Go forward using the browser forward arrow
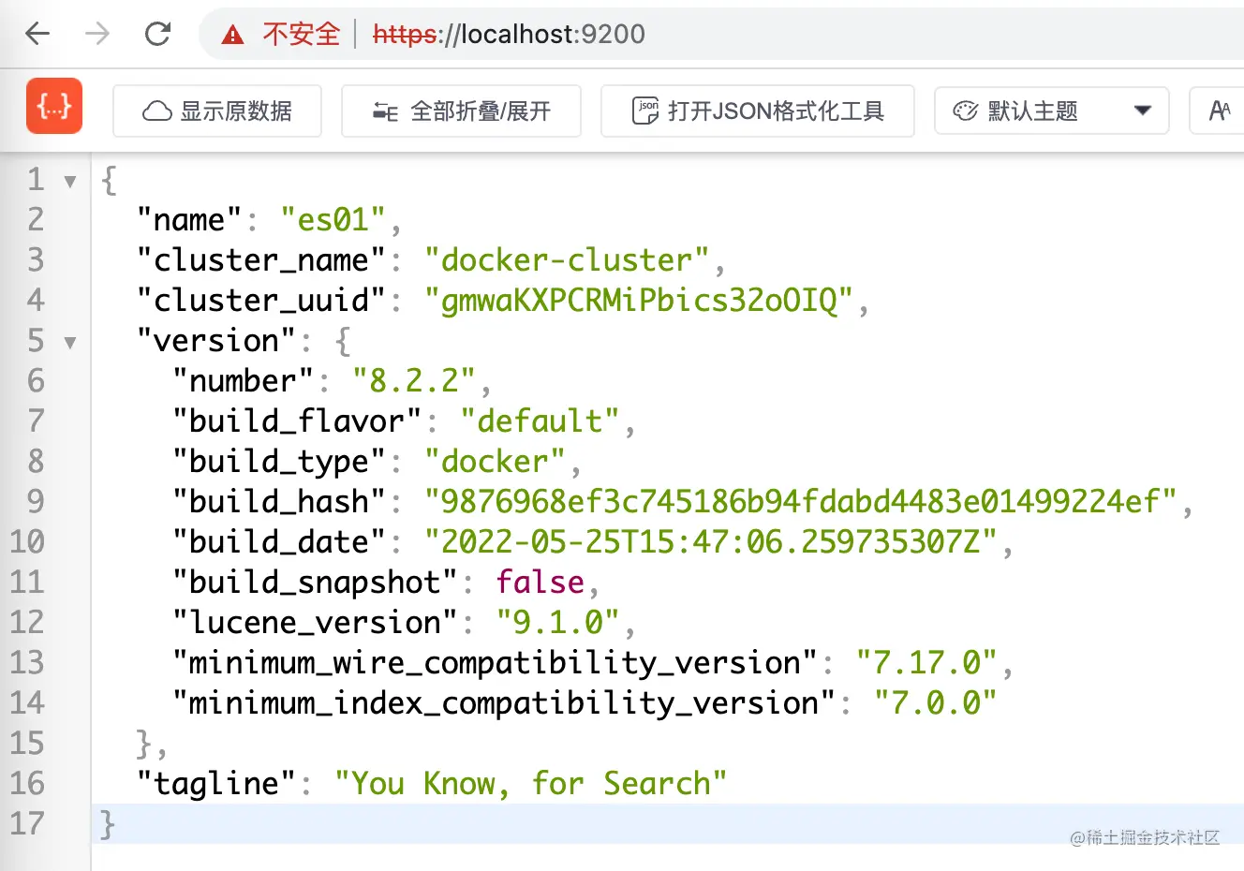The width and height of the screenshot is (1244, 871). coord(97,35)
